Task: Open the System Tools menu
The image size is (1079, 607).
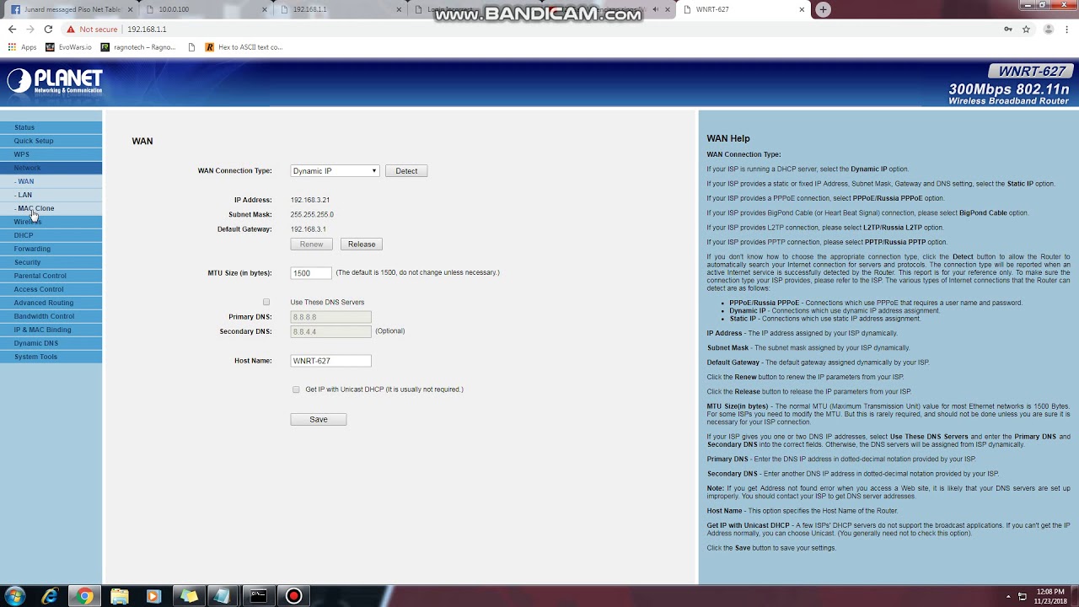Action: (x=51, y=357)
